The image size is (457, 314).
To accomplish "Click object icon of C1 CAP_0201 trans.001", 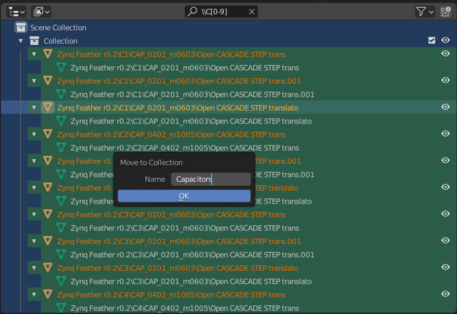I will point(48,81).
